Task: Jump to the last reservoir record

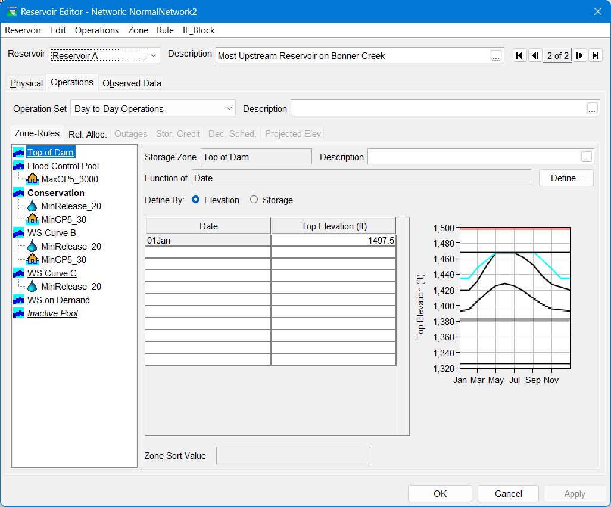Action: pos(595,55)
